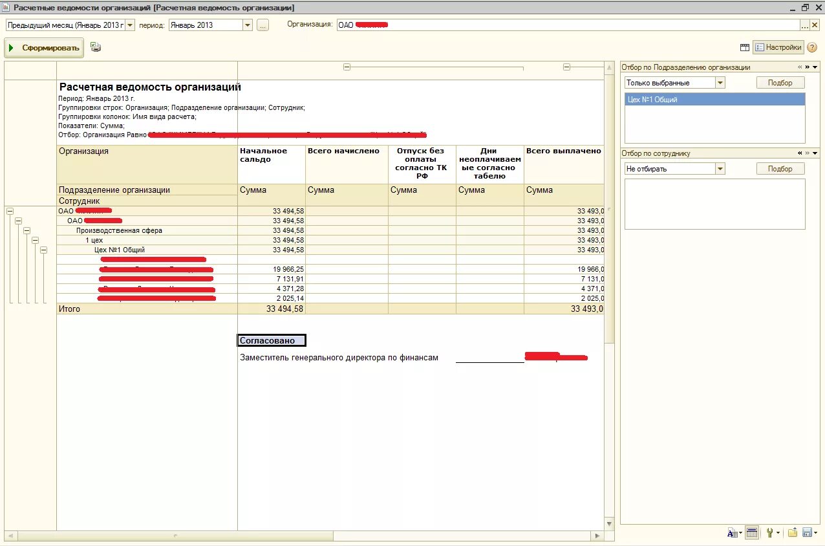Open the Только выбранные filter type dropdown

pyautogui.click(x=720, y=83)
